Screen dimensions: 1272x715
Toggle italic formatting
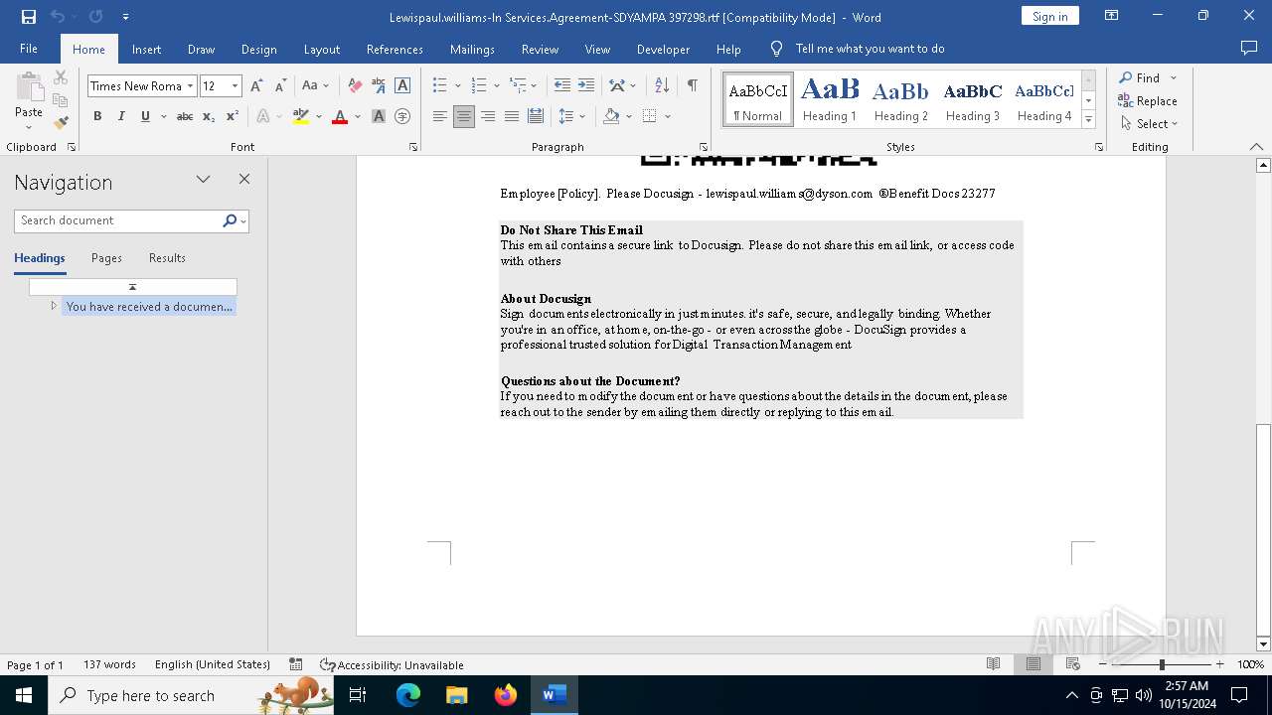click(121, 116)
